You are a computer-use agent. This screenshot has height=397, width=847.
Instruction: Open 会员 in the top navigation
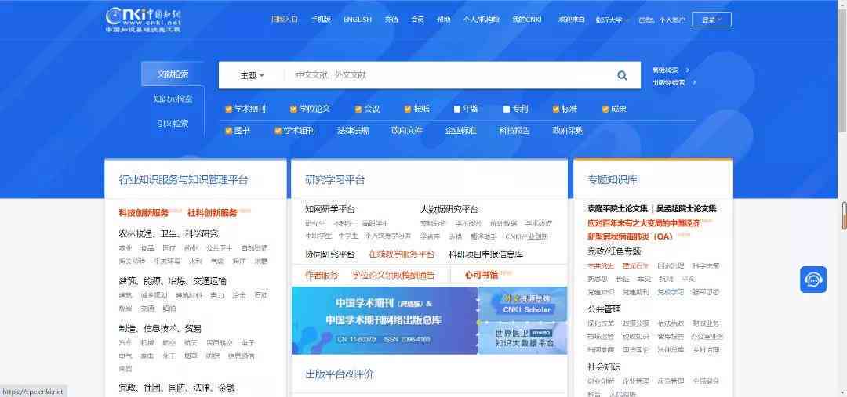417,20
